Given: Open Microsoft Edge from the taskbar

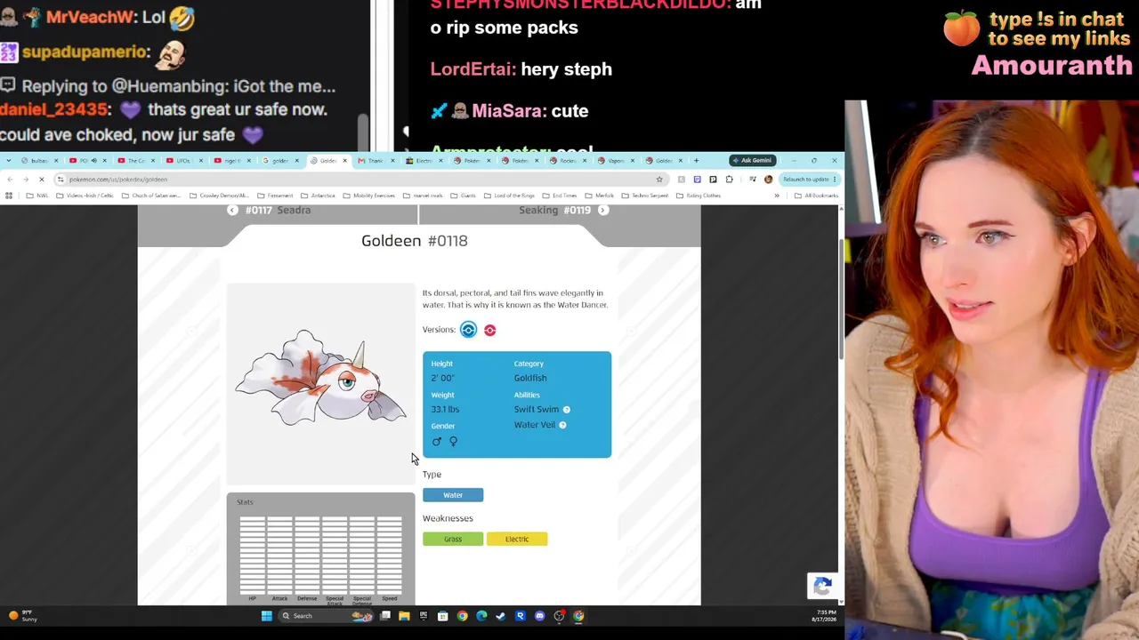Looking at the screenshot, I should (481, 616).
